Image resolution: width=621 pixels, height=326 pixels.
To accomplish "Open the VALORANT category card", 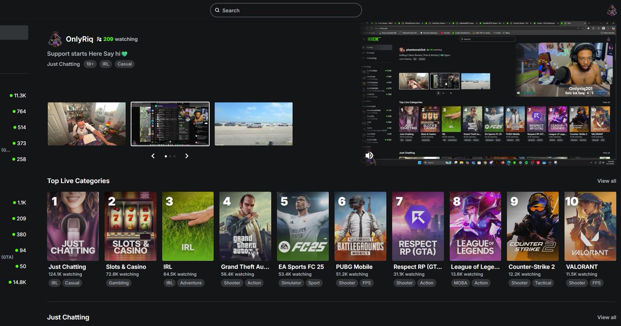I will coord(590,226).
